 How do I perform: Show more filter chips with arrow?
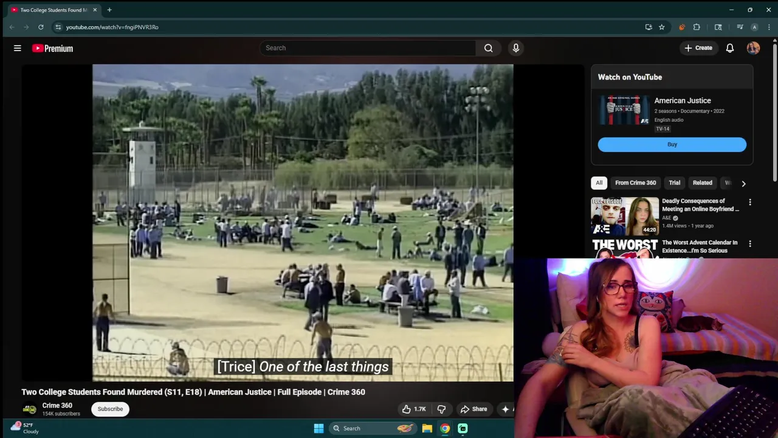click(743, 183)
